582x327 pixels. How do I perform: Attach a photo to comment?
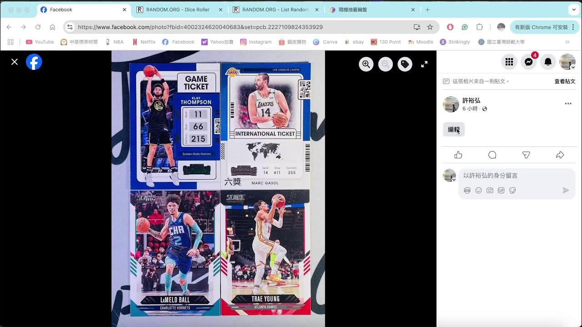490,190
